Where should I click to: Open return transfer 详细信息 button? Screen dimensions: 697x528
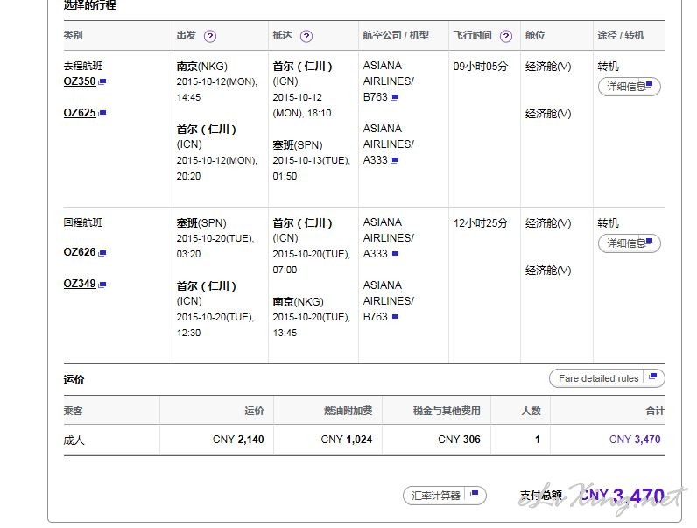pyautogui.click(x=629, y=243)
